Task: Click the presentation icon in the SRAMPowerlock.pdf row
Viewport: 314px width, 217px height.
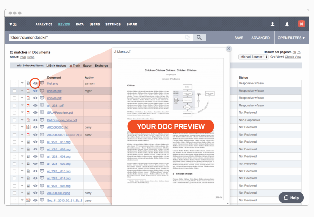Action: point(42,111)
